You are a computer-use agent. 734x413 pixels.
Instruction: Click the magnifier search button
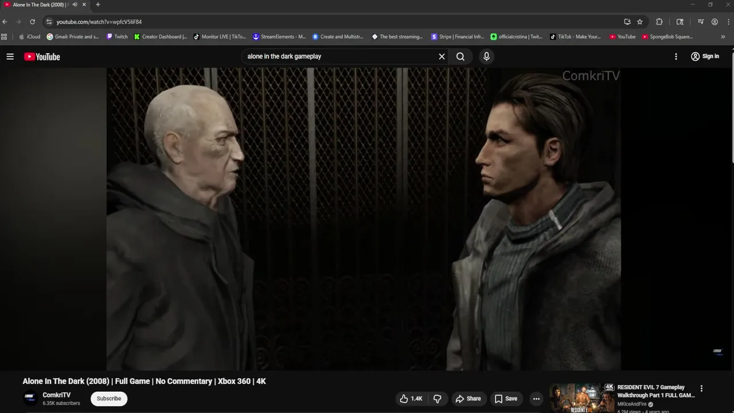tap(460, 56)
